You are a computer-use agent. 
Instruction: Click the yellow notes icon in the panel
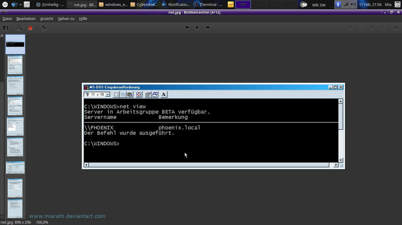pyautogui.click(x=231, y=4)
